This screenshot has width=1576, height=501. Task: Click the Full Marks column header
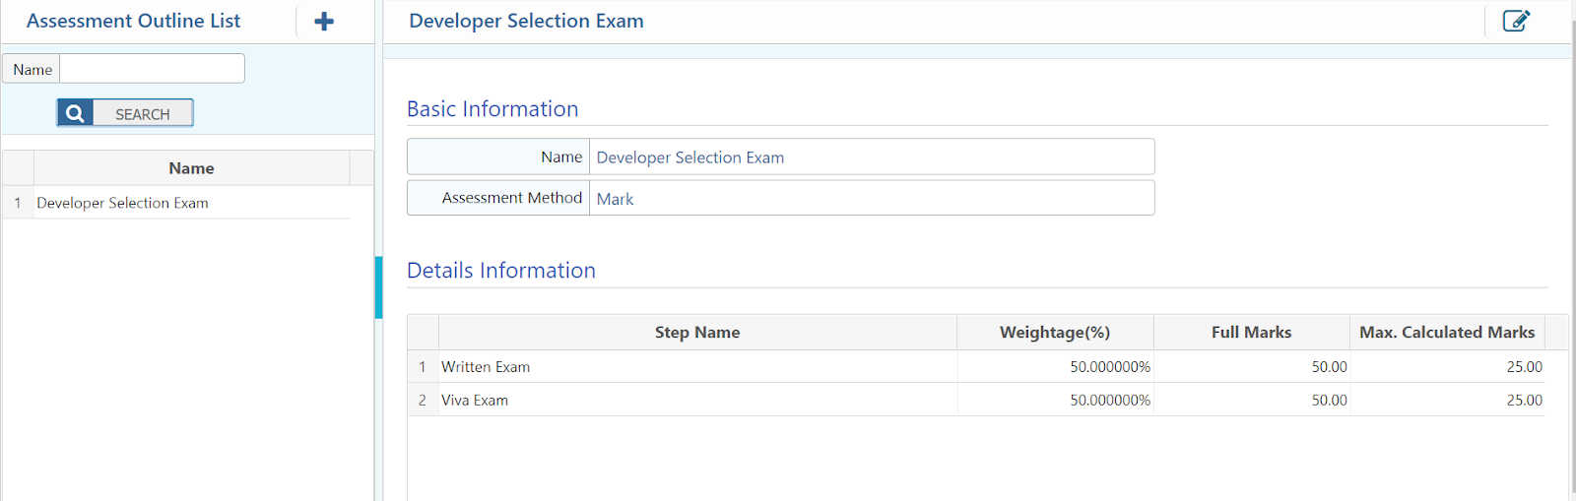tap(1251, 333)
